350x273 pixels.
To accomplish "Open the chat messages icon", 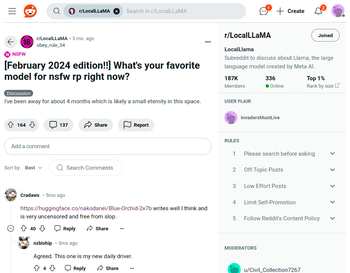I will [x=264, y=11].
